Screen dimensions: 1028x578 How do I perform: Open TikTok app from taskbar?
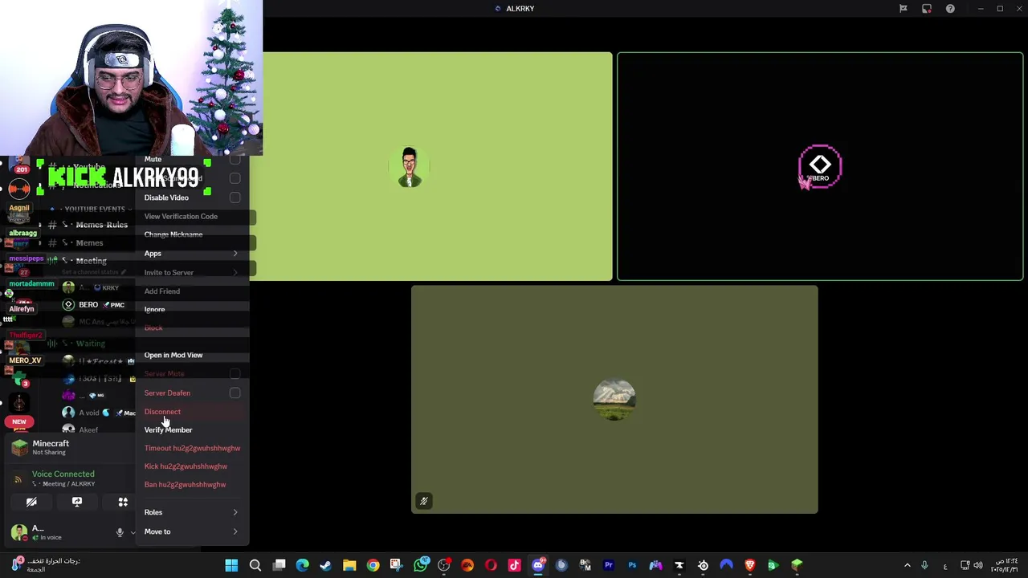click(x=514, y=565)
